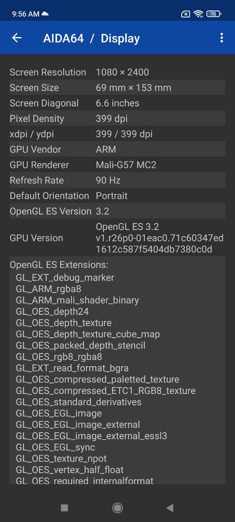Tap the AIDA64 / Display title
The width and height of the screenshot is (235, 522).
(91, 38)
